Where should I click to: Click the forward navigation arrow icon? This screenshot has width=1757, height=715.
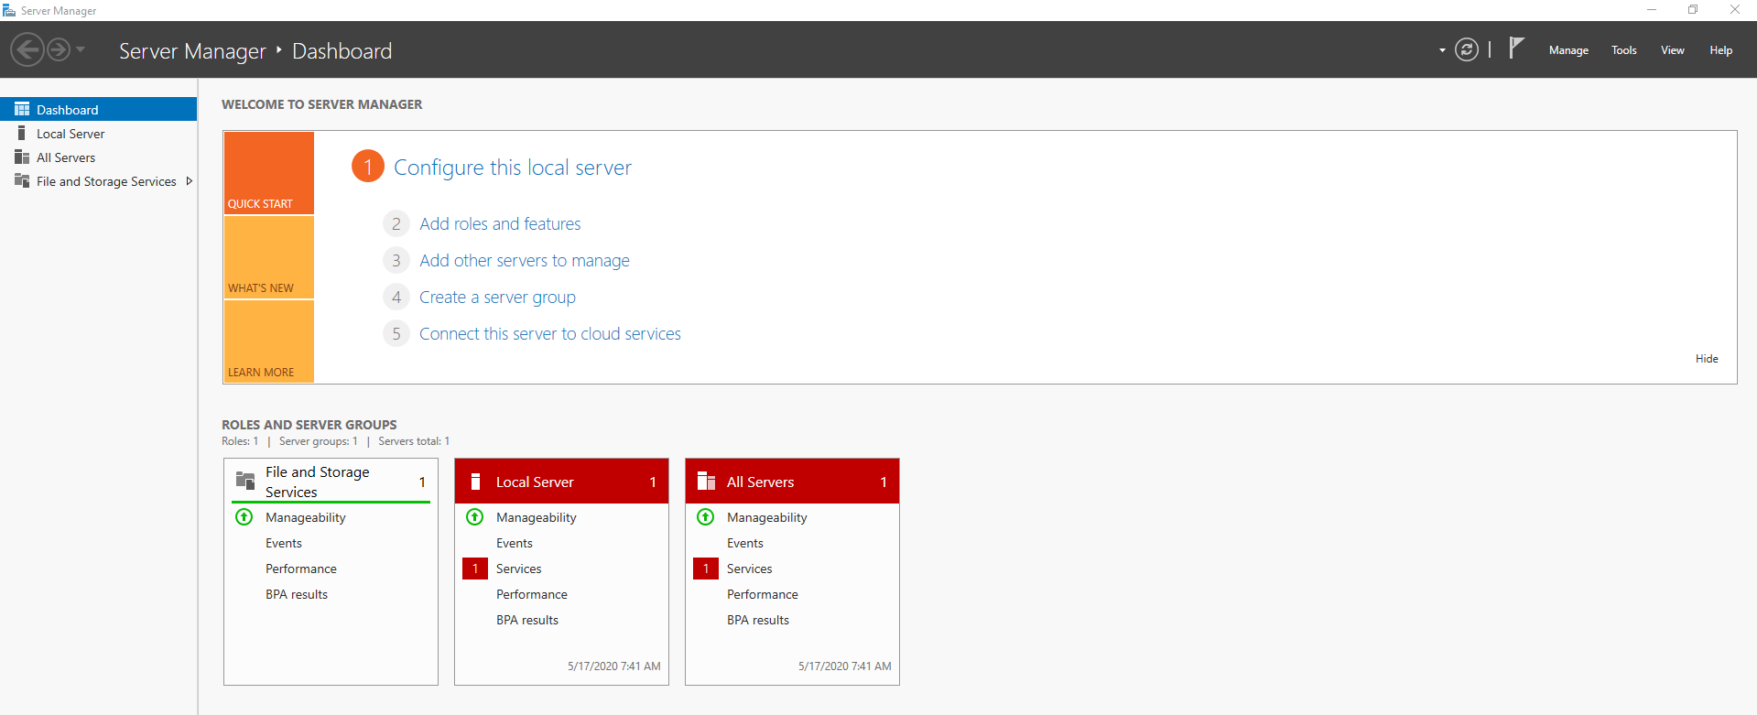click(x=59, y=49)
